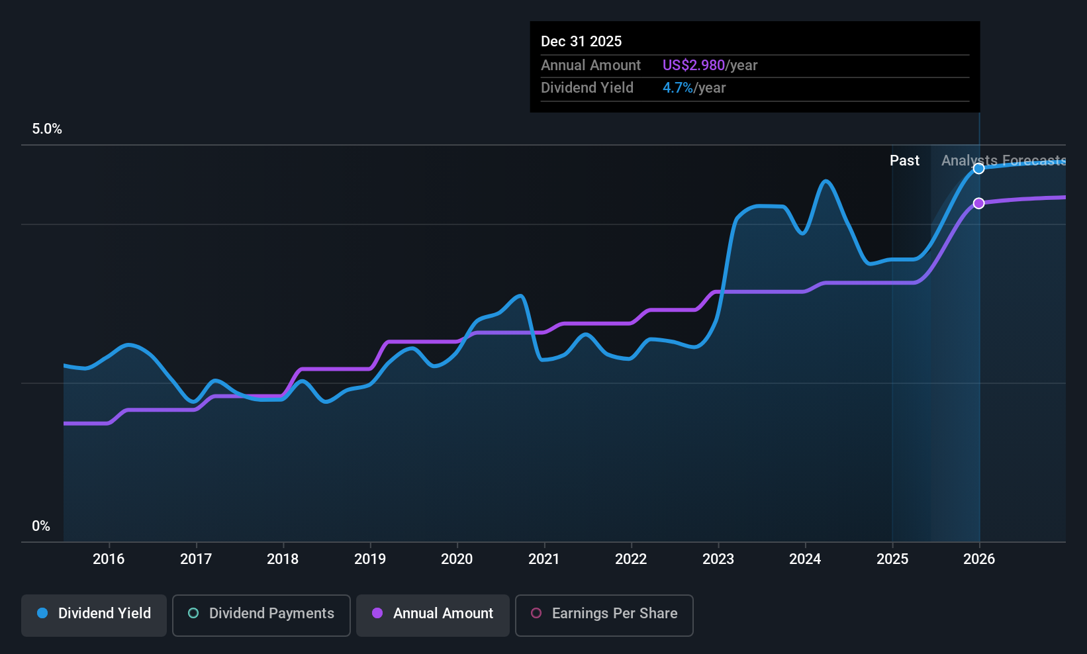
Task: Click the Dividend Yield tooltip row label
Action: tap(587, 88)
